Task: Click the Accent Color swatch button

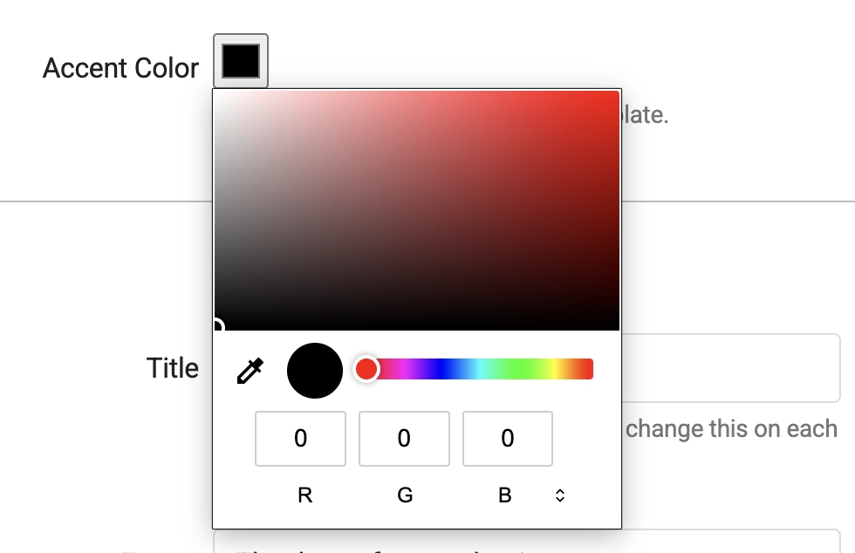Action: (x=240, y=60)
